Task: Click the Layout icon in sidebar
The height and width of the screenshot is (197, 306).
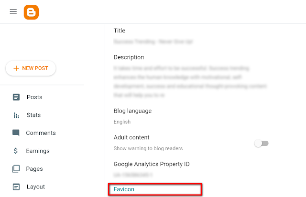Action: tap(16, 187)
